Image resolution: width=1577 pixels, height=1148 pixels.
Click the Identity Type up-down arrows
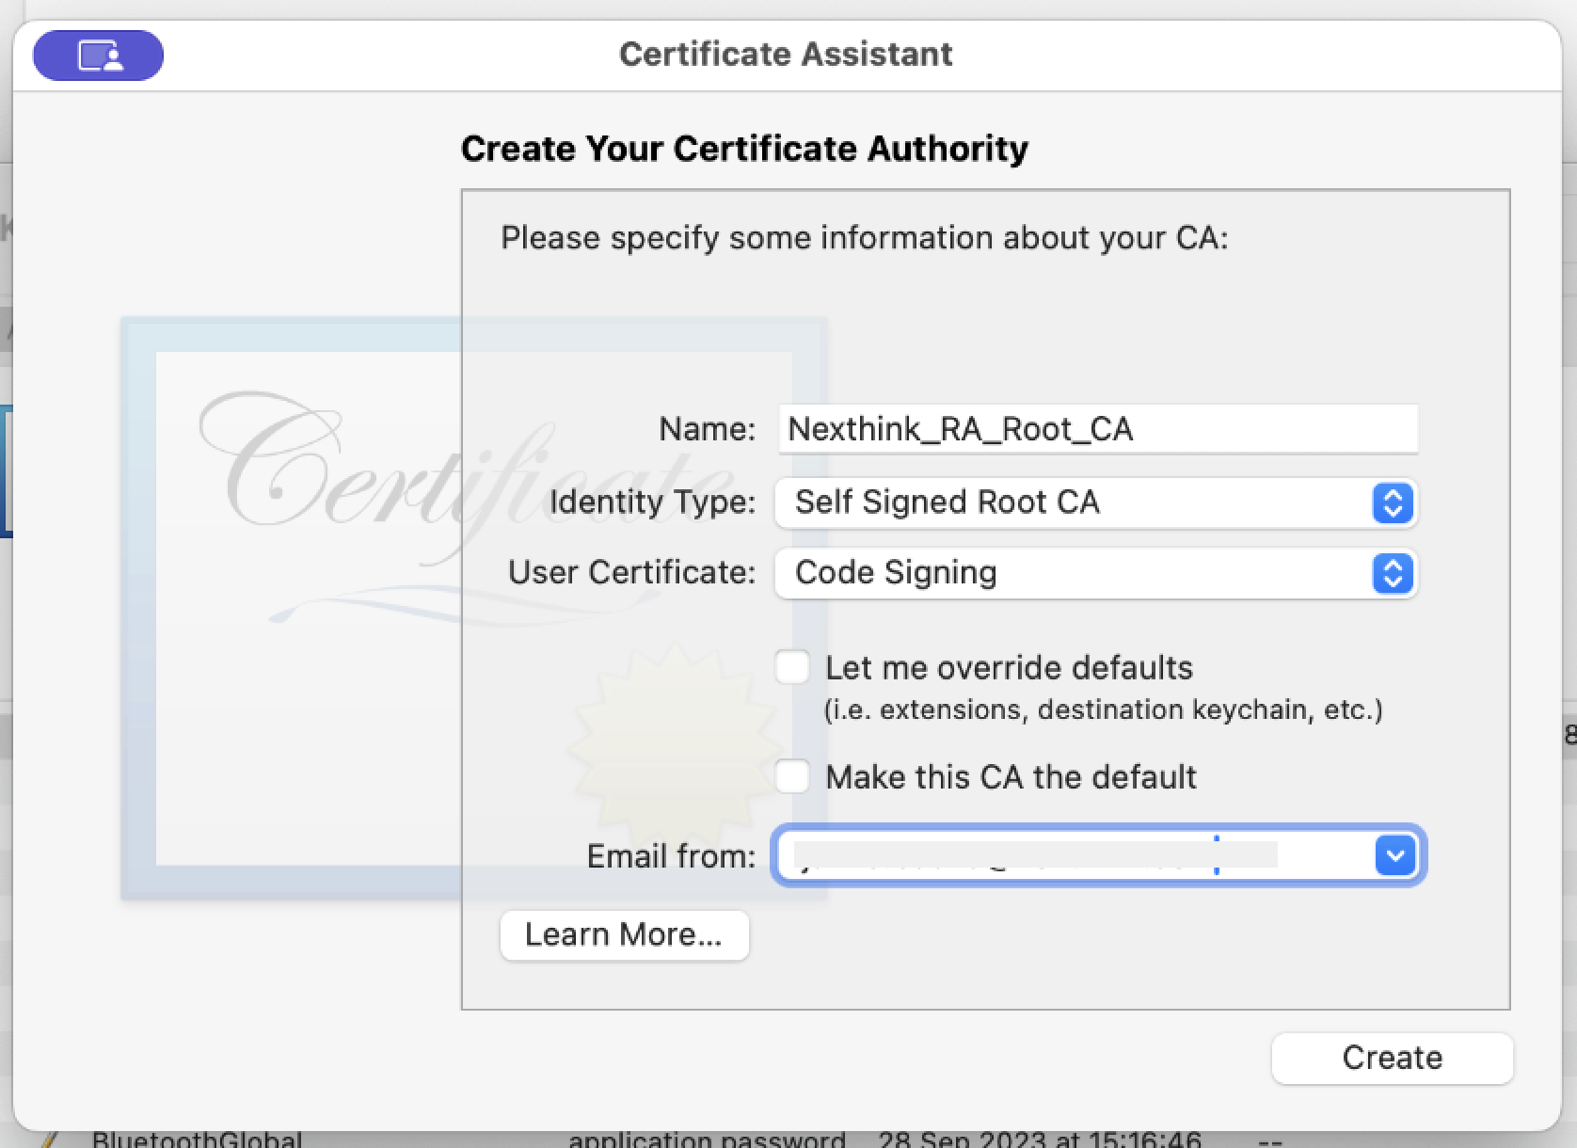(x=1393, y=502)
